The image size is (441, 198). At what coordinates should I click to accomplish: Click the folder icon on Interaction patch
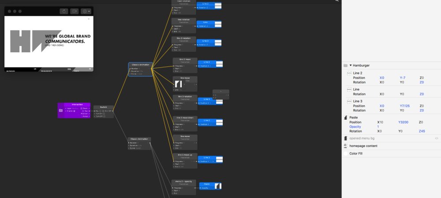[61, 110]
